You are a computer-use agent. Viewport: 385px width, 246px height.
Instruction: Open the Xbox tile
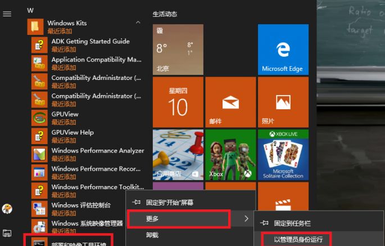point(230,155)
